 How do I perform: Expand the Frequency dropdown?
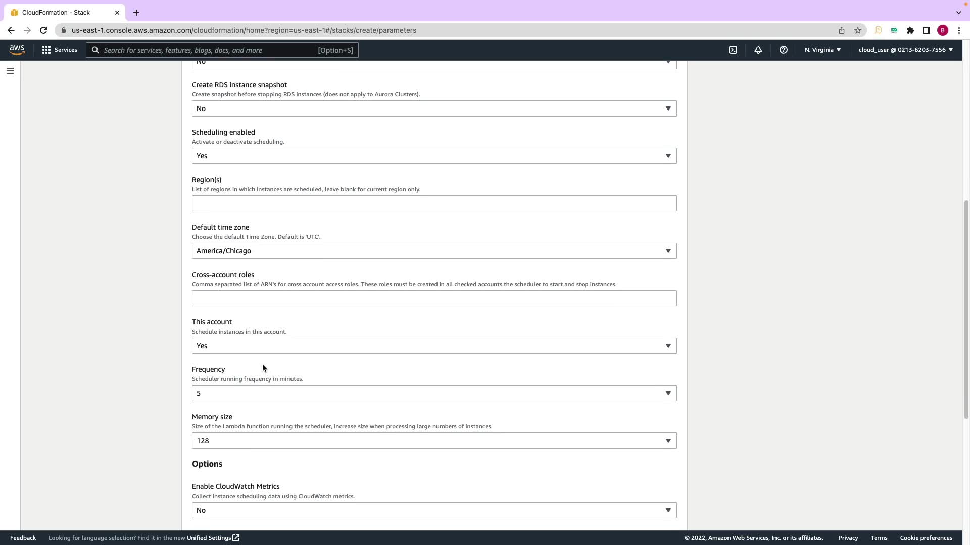434,393
